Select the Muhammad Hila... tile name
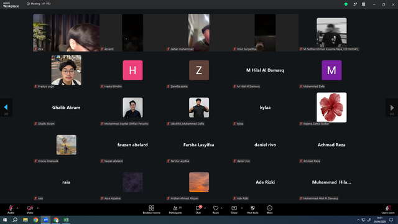The image size is (398, 224). [x=331, y=182]
